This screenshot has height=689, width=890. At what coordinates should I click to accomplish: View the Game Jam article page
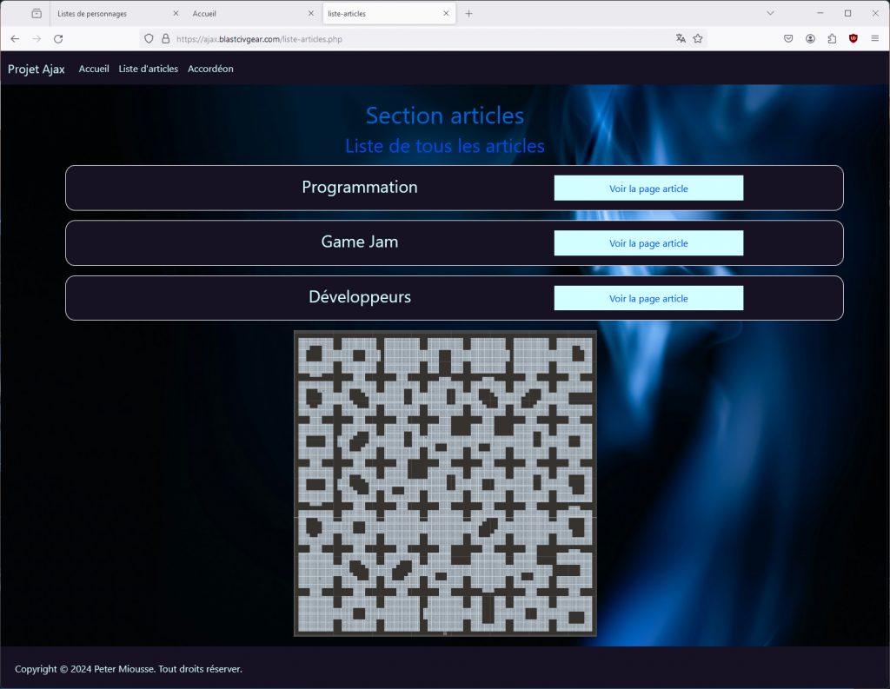pos(648,243)
